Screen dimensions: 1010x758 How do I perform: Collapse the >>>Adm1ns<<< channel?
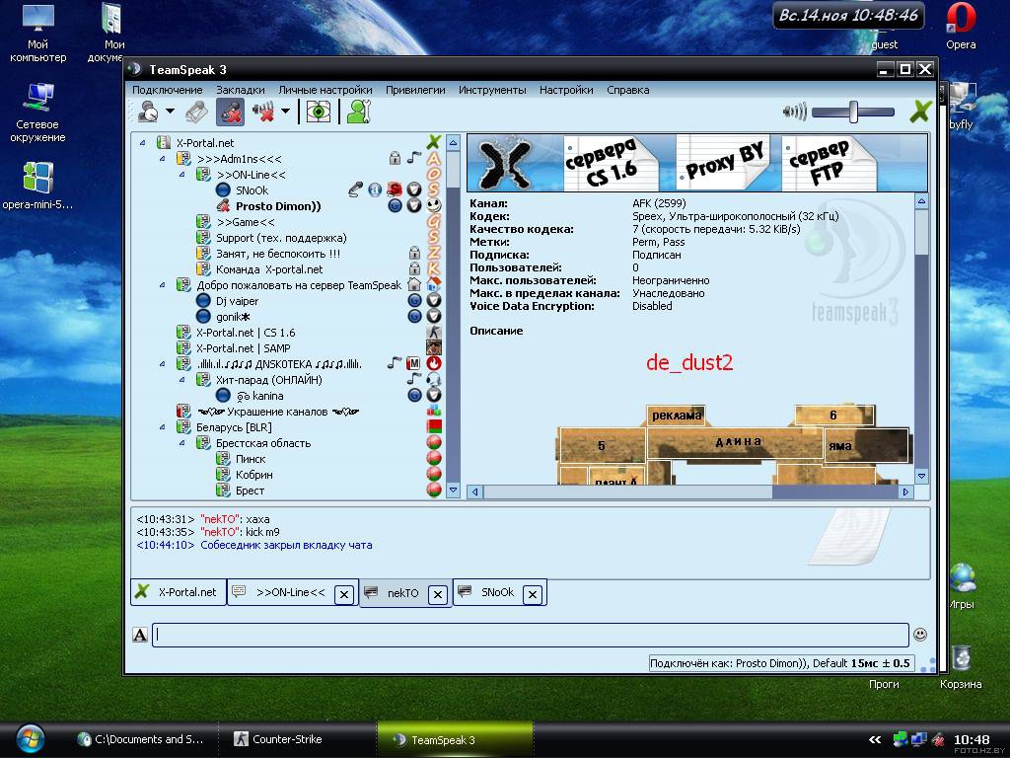[x=163, y=159]
